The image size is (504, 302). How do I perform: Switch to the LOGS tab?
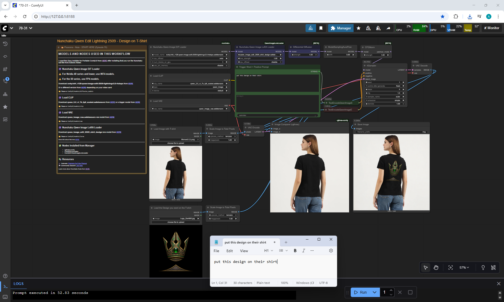pos(19,284)
